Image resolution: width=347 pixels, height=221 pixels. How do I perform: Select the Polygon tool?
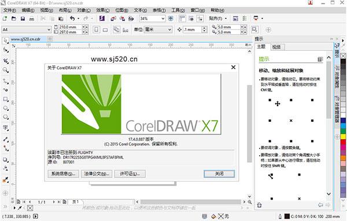6,117
